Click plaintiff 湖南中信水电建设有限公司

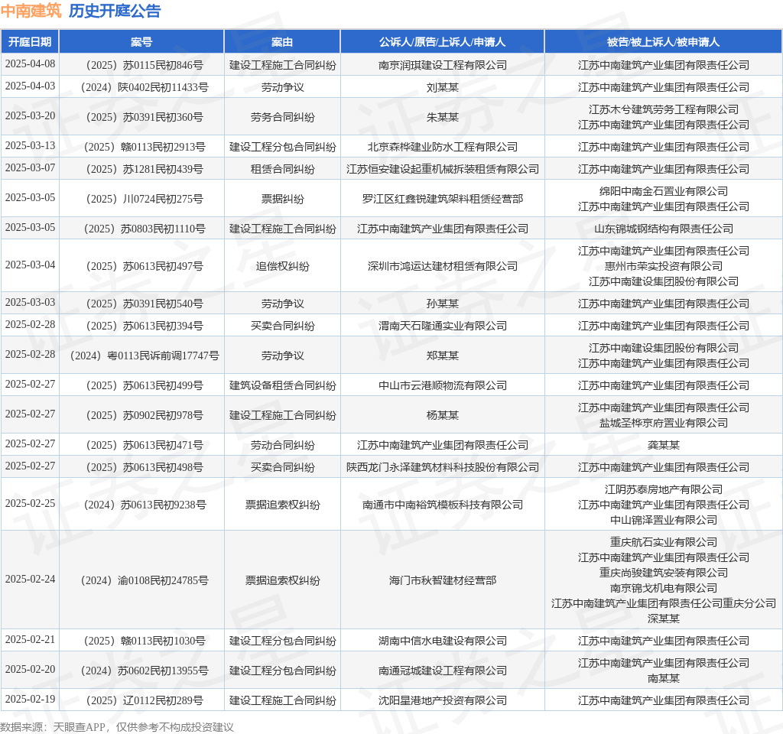442,641
